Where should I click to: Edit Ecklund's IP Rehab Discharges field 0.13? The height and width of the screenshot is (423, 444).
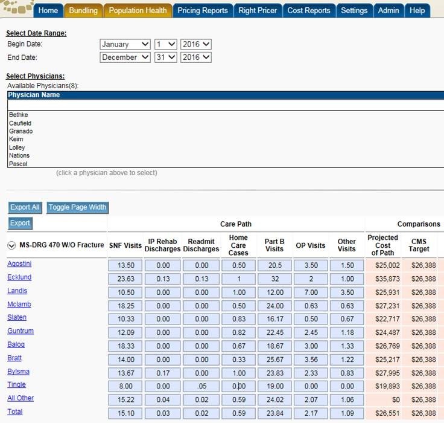(162, 279)
